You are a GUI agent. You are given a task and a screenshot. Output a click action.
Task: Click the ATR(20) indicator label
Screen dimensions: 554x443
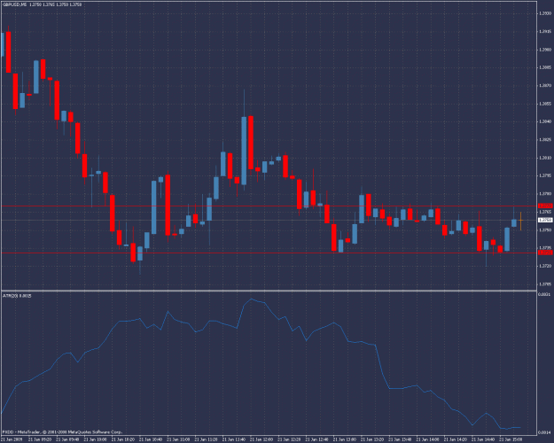[x=17, y=296]
